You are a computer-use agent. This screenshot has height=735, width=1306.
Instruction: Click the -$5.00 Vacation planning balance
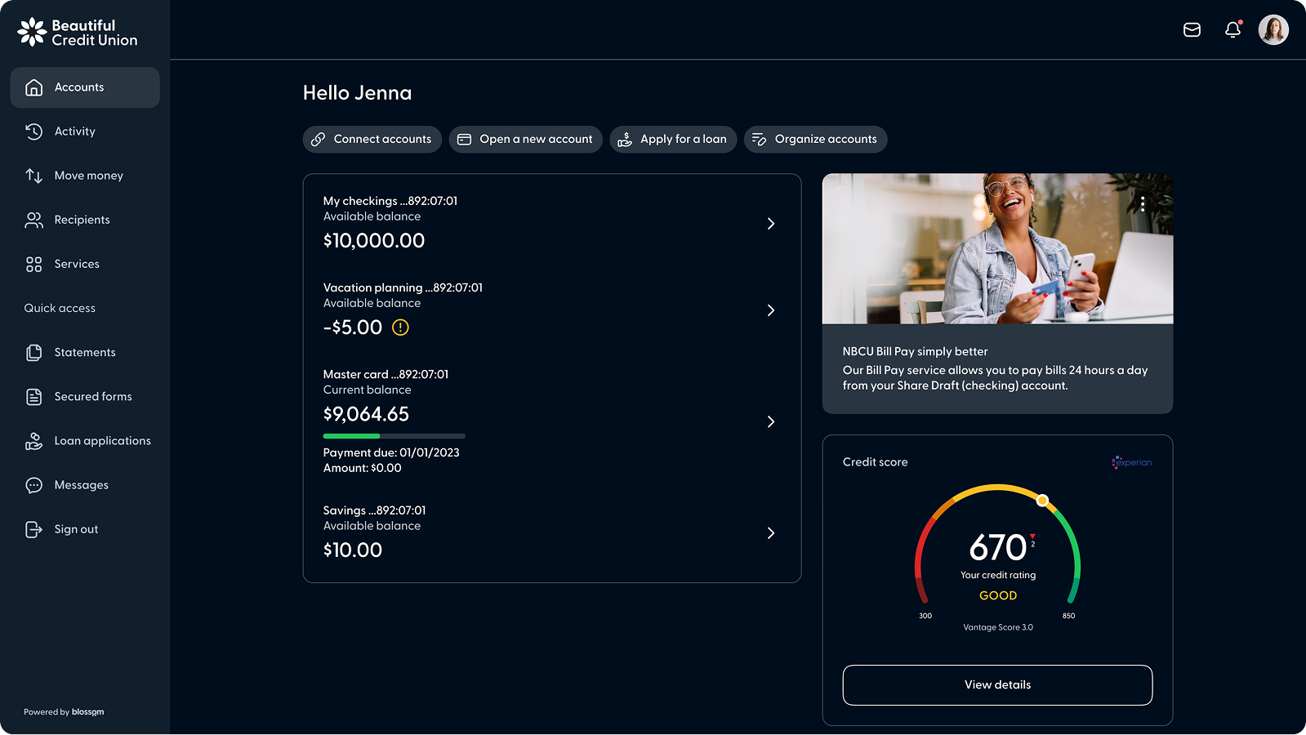pos(353,327)
